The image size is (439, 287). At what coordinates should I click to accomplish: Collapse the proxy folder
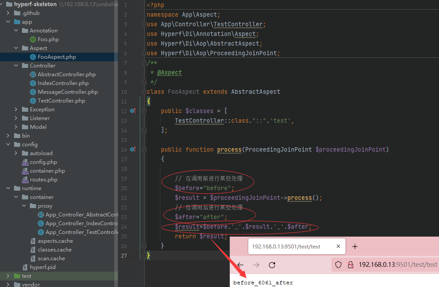[x=24, y=206]
